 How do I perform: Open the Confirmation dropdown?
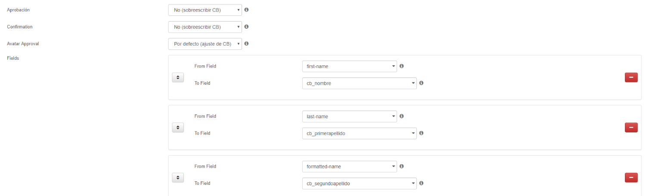[x=205, y=27]
